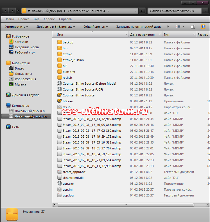Open the Правка menu
Viewport: 210px width, 222px height.
click(x=24, y=19)
